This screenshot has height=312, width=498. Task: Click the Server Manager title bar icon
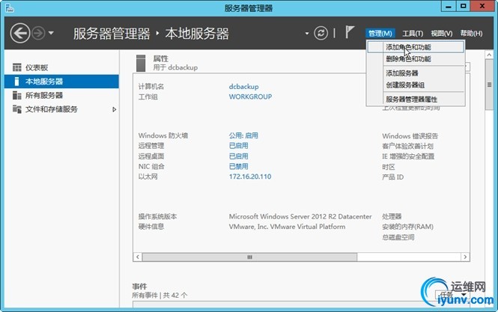[10, 8]
